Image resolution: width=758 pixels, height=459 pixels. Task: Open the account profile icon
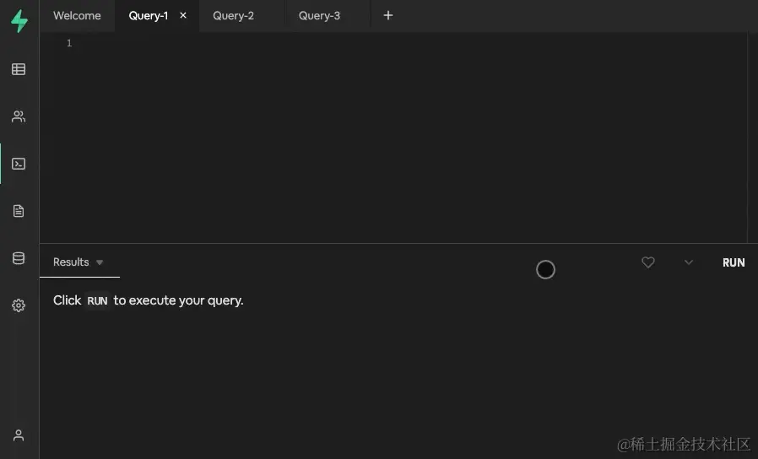(x=19, y=435)
